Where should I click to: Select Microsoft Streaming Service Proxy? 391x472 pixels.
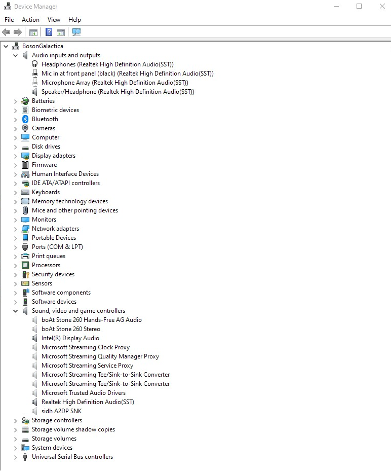tap(88, 366)
